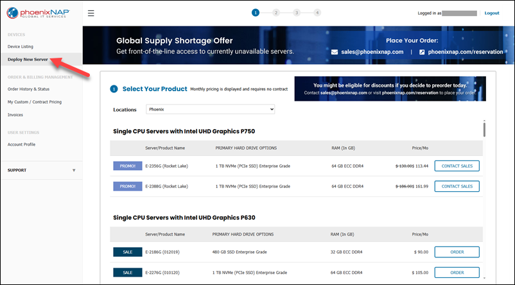Click the '$ 105.00' price
This screenshot has height=285, width=515.
pos(420,273)
